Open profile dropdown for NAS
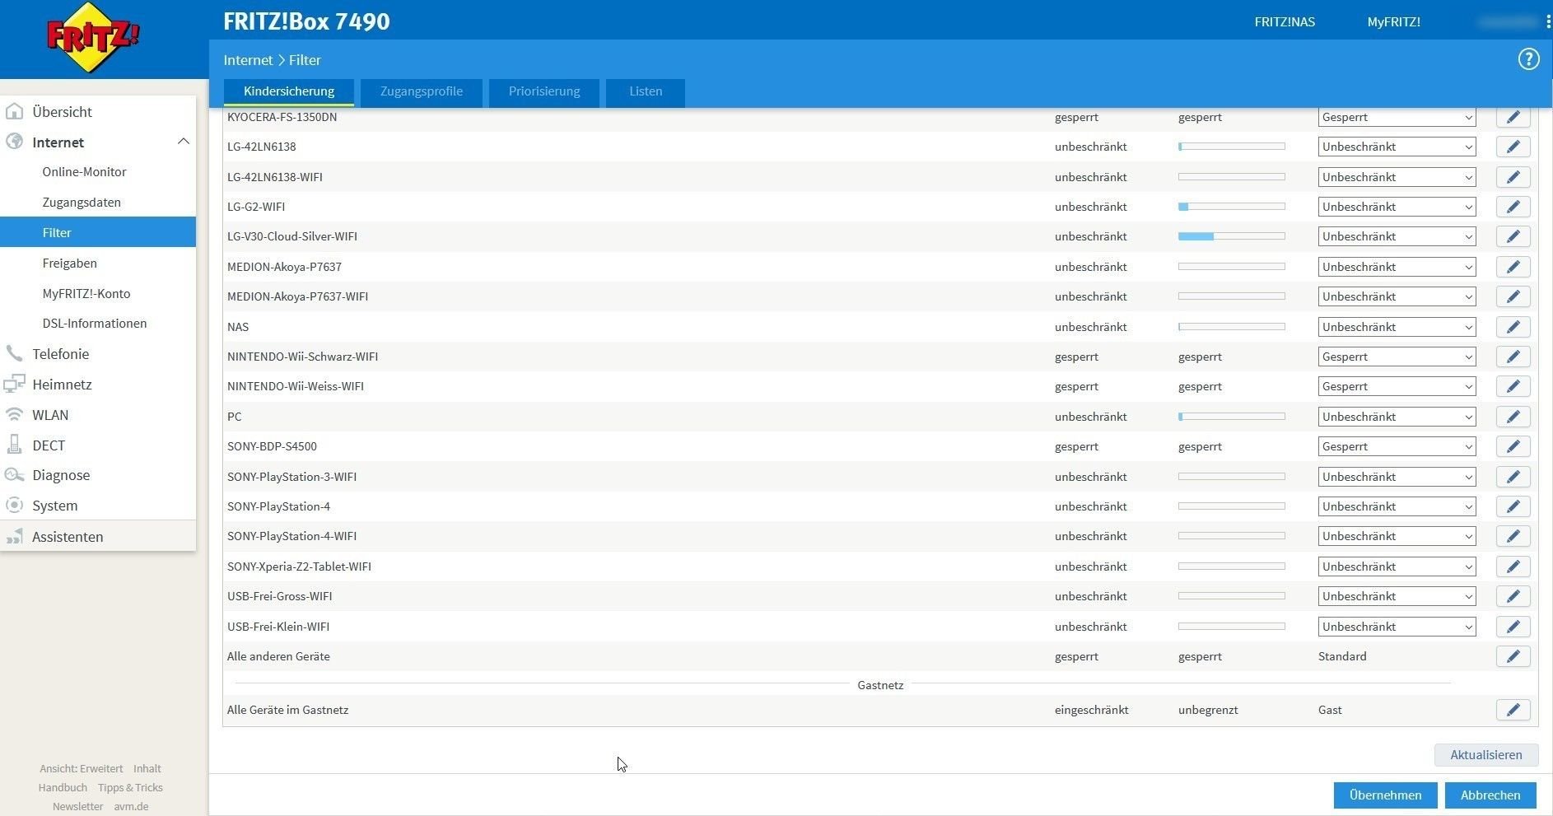This screenshot has height=816, width=1553. click(x=1397, y=327)
